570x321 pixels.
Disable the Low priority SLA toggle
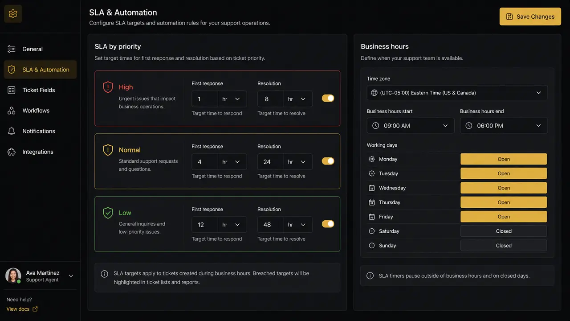(328, 224)
